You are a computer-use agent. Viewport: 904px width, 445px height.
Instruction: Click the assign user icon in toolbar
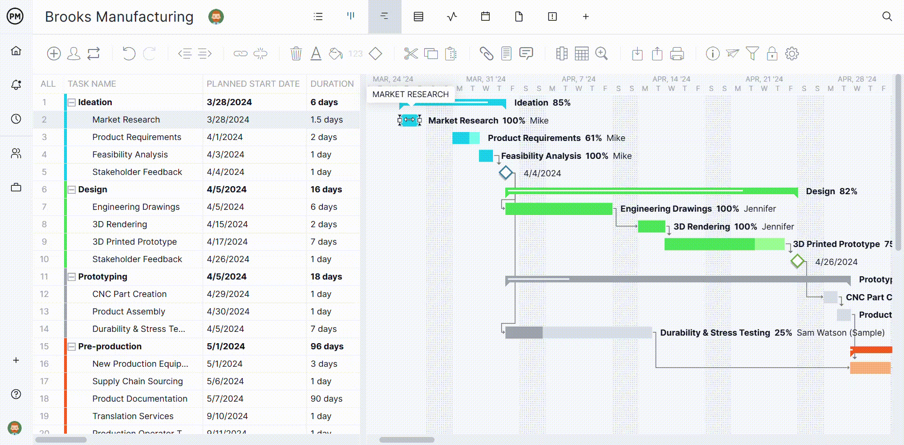pyautogui.click(x=74, y=54)
